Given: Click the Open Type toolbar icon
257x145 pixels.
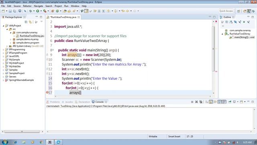Looking at the screenshot, I should 65,11.
